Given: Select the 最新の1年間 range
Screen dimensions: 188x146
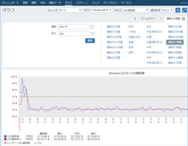Looking at the screenshot, I should [x=114, y=52].
